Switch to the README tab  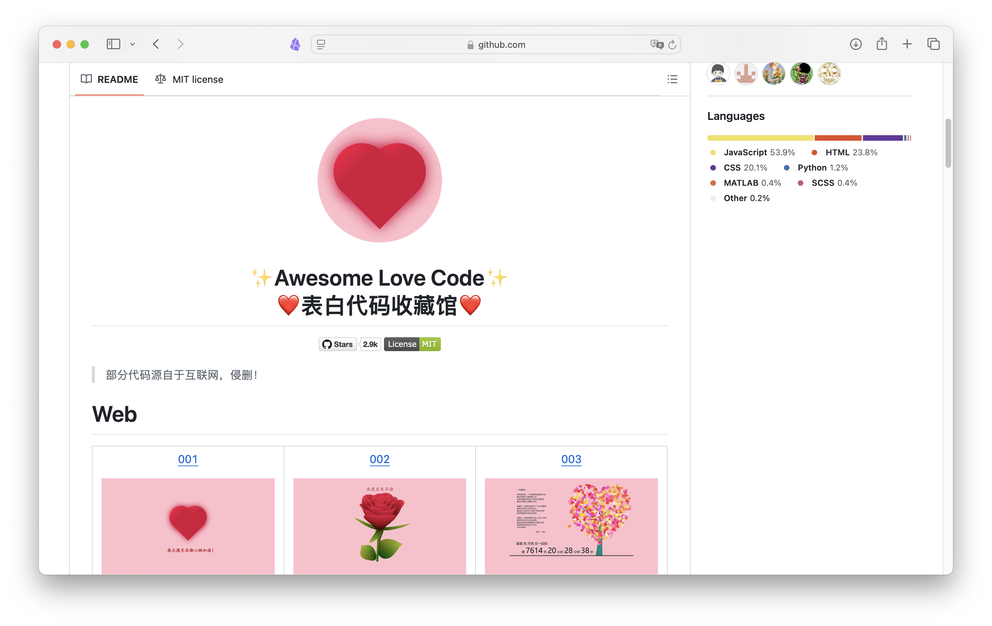(110, 79)
